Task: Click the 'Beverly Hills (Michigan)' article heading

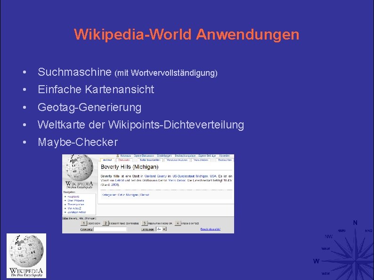Action: (130, 167)
